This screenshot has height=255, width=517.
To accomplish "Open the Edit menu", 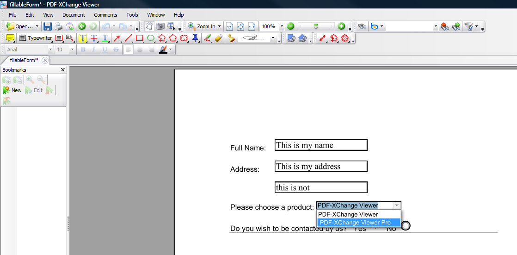I will pos(30,15).
